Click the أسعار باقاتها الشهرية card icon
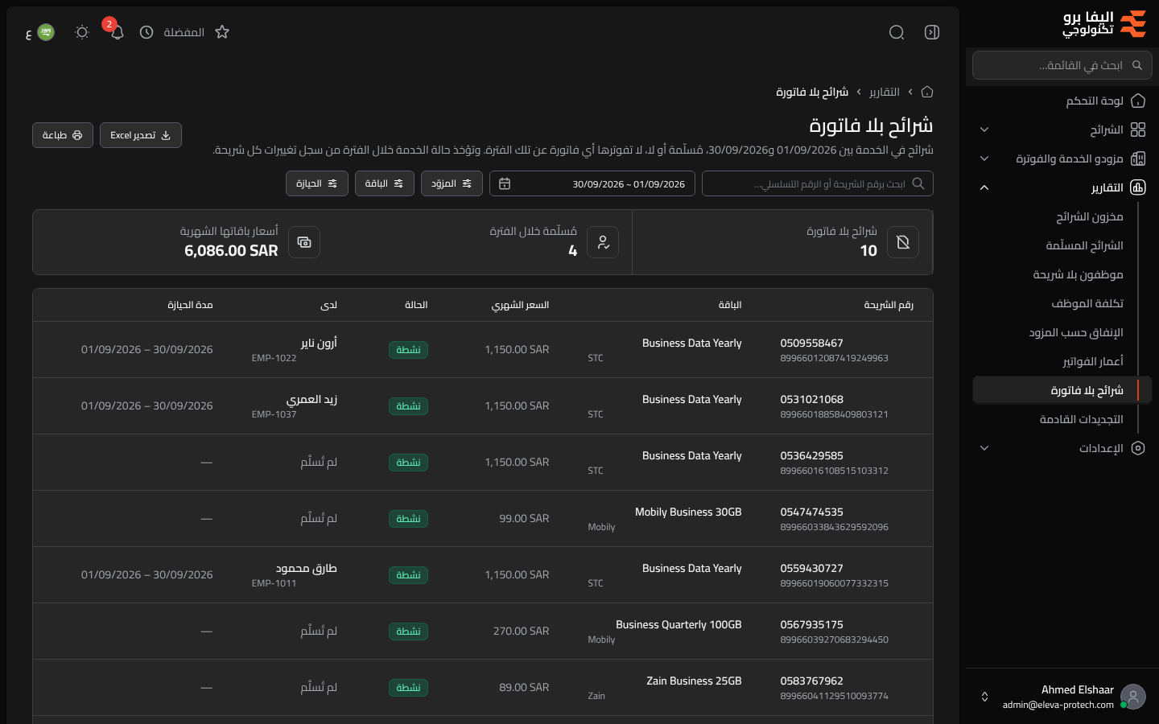Viewport: 1159px width, 724px height. tap(304, 242)
